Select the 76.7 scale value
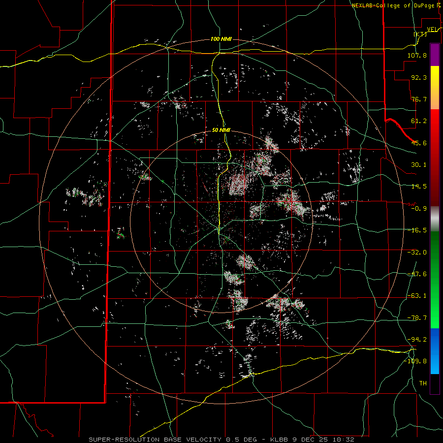Screen dimensions: 443x443 tap(419, 99)
